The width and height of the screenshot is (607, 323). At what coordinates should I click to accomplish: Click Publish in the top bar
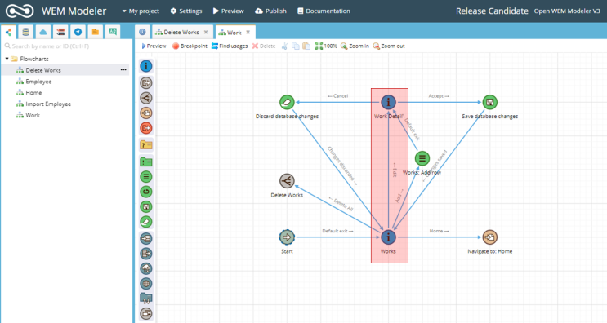(x=271, y=11)
